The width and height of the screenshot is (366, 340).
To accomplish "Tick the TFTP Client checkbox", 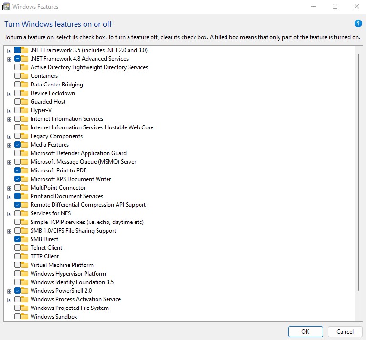I will tap(18, 256).
